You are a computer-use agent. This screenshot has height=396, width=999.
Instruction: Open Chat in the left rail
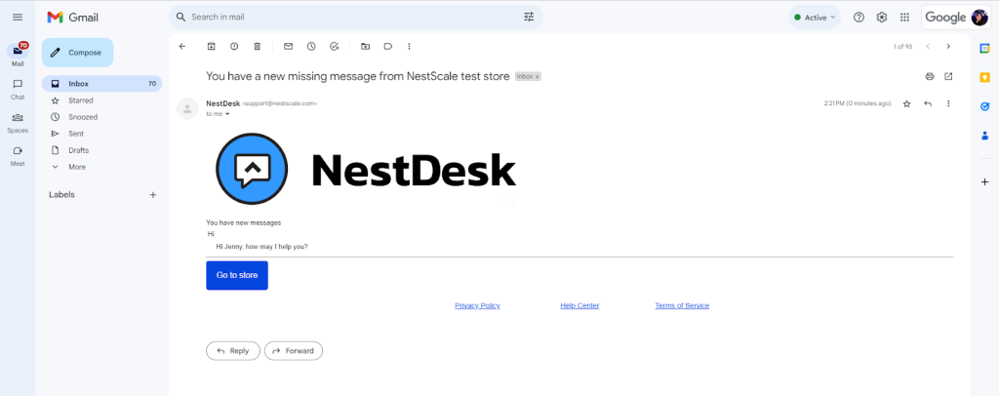(x=18, y=89)
